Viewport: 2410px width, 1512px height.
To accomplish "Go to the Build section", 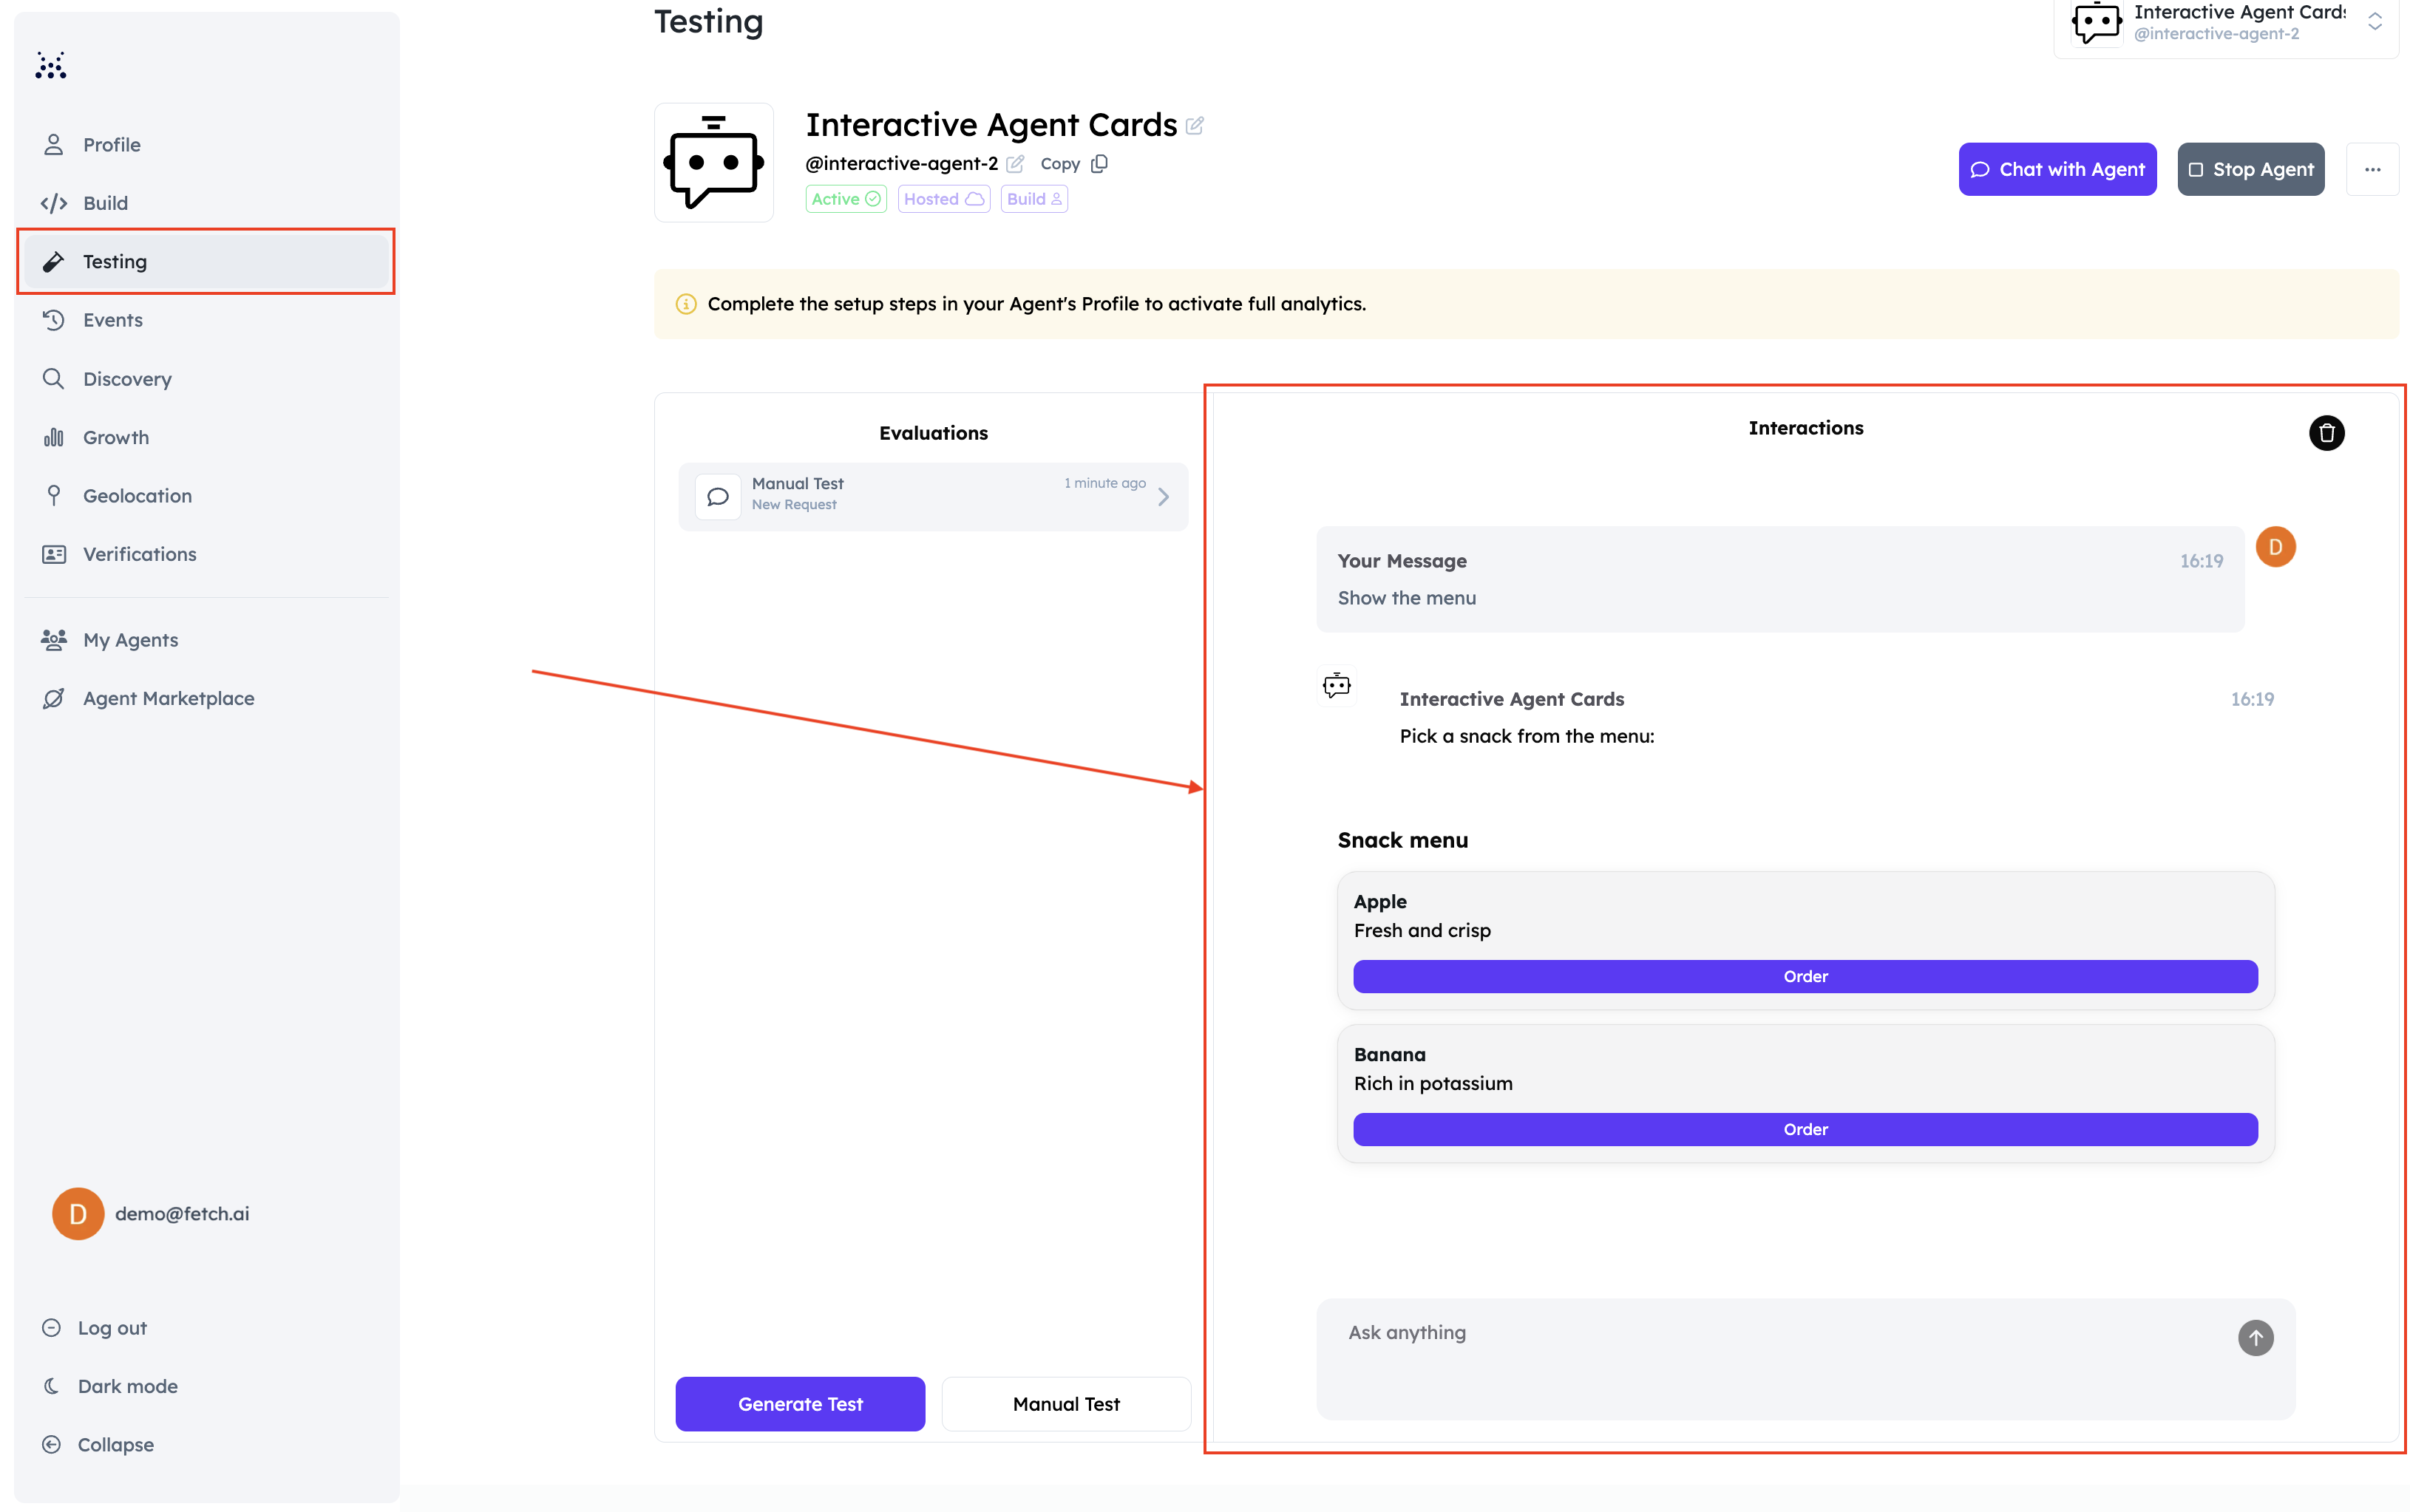I will pos(205,203).
